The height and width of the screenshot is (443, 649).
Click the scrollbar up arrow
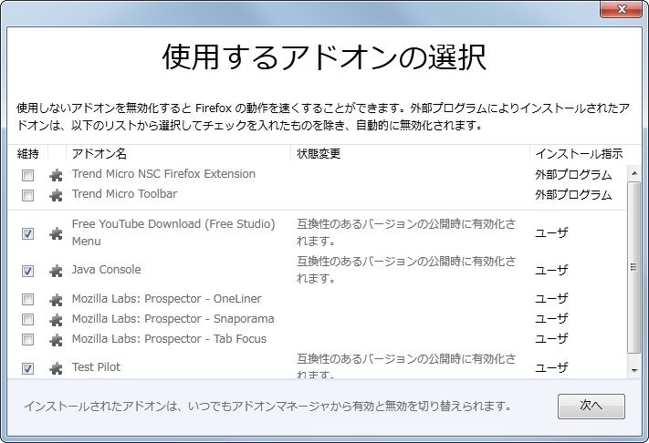coord(634,173)
